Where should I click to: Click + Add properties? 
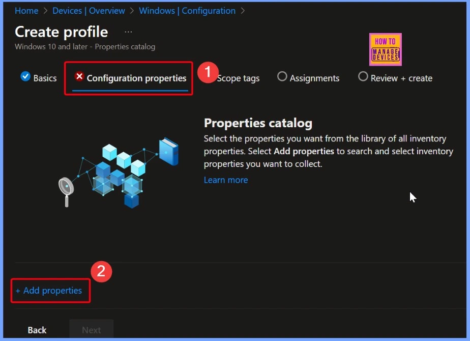point(49,291)
